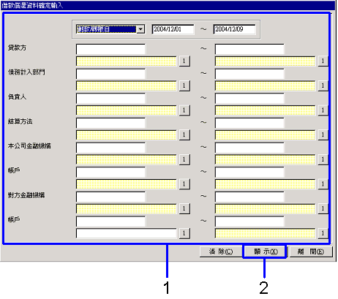This screenshot has height=299, width=338.
Task: Click the 清除(C) clear button
Action: (x=221, y=251)
